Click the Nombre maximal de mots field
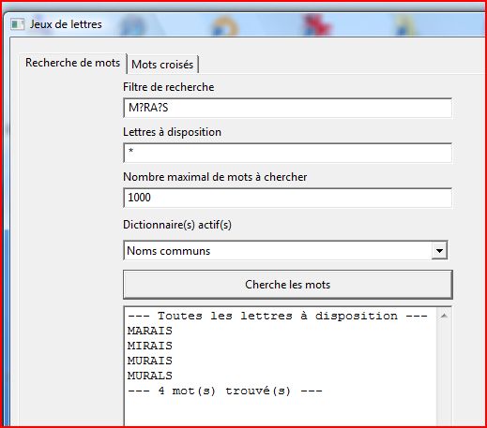The image size is (487, 428). point(287,198)
